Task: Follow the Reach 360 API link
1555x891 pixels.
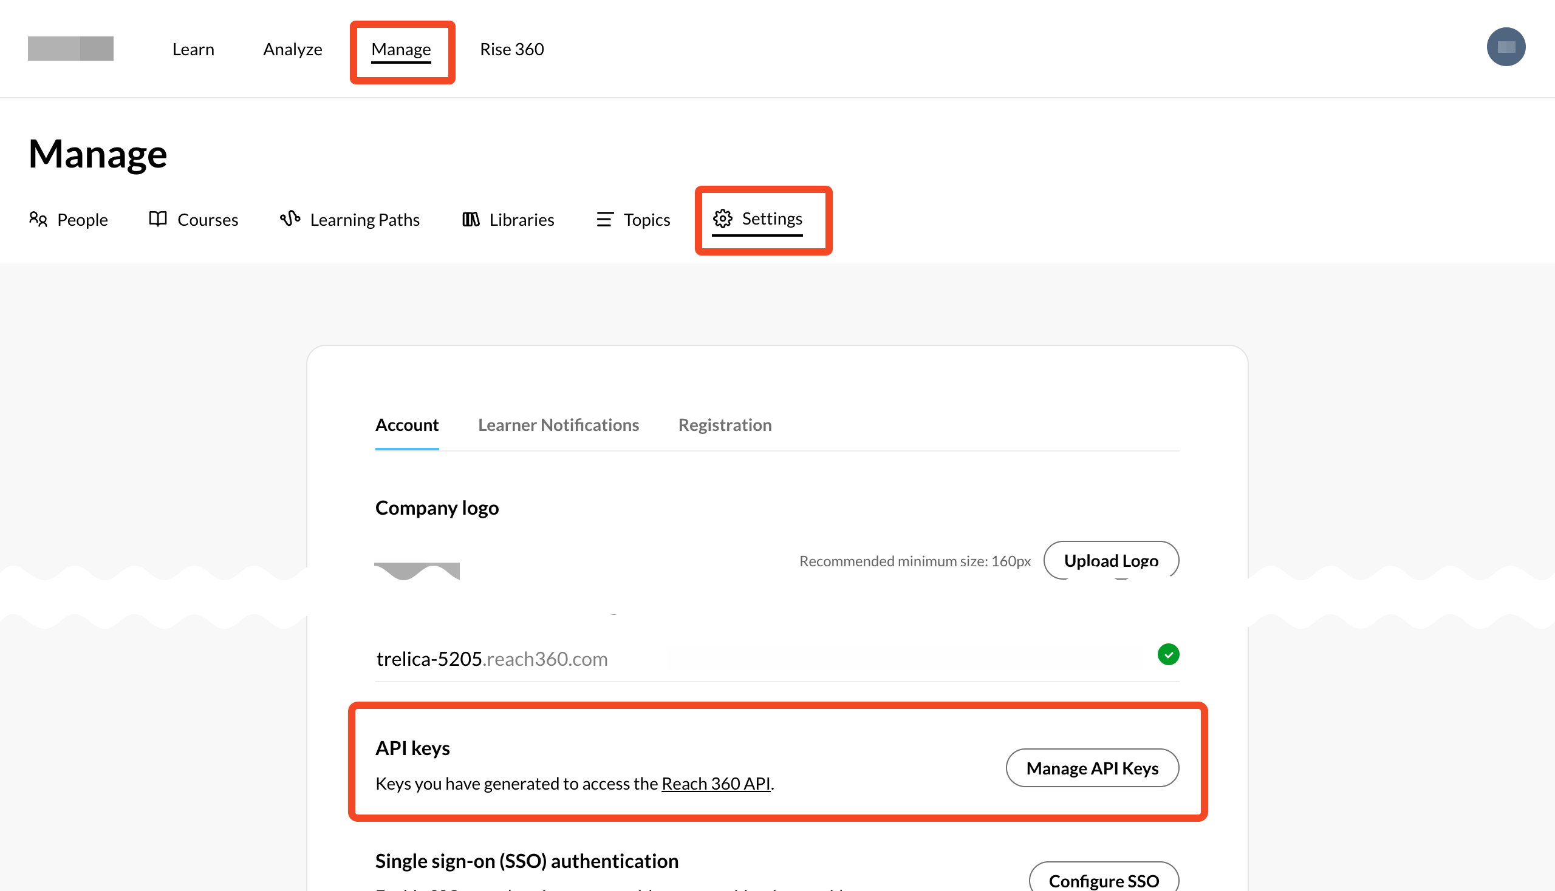Action: point(716,784)
